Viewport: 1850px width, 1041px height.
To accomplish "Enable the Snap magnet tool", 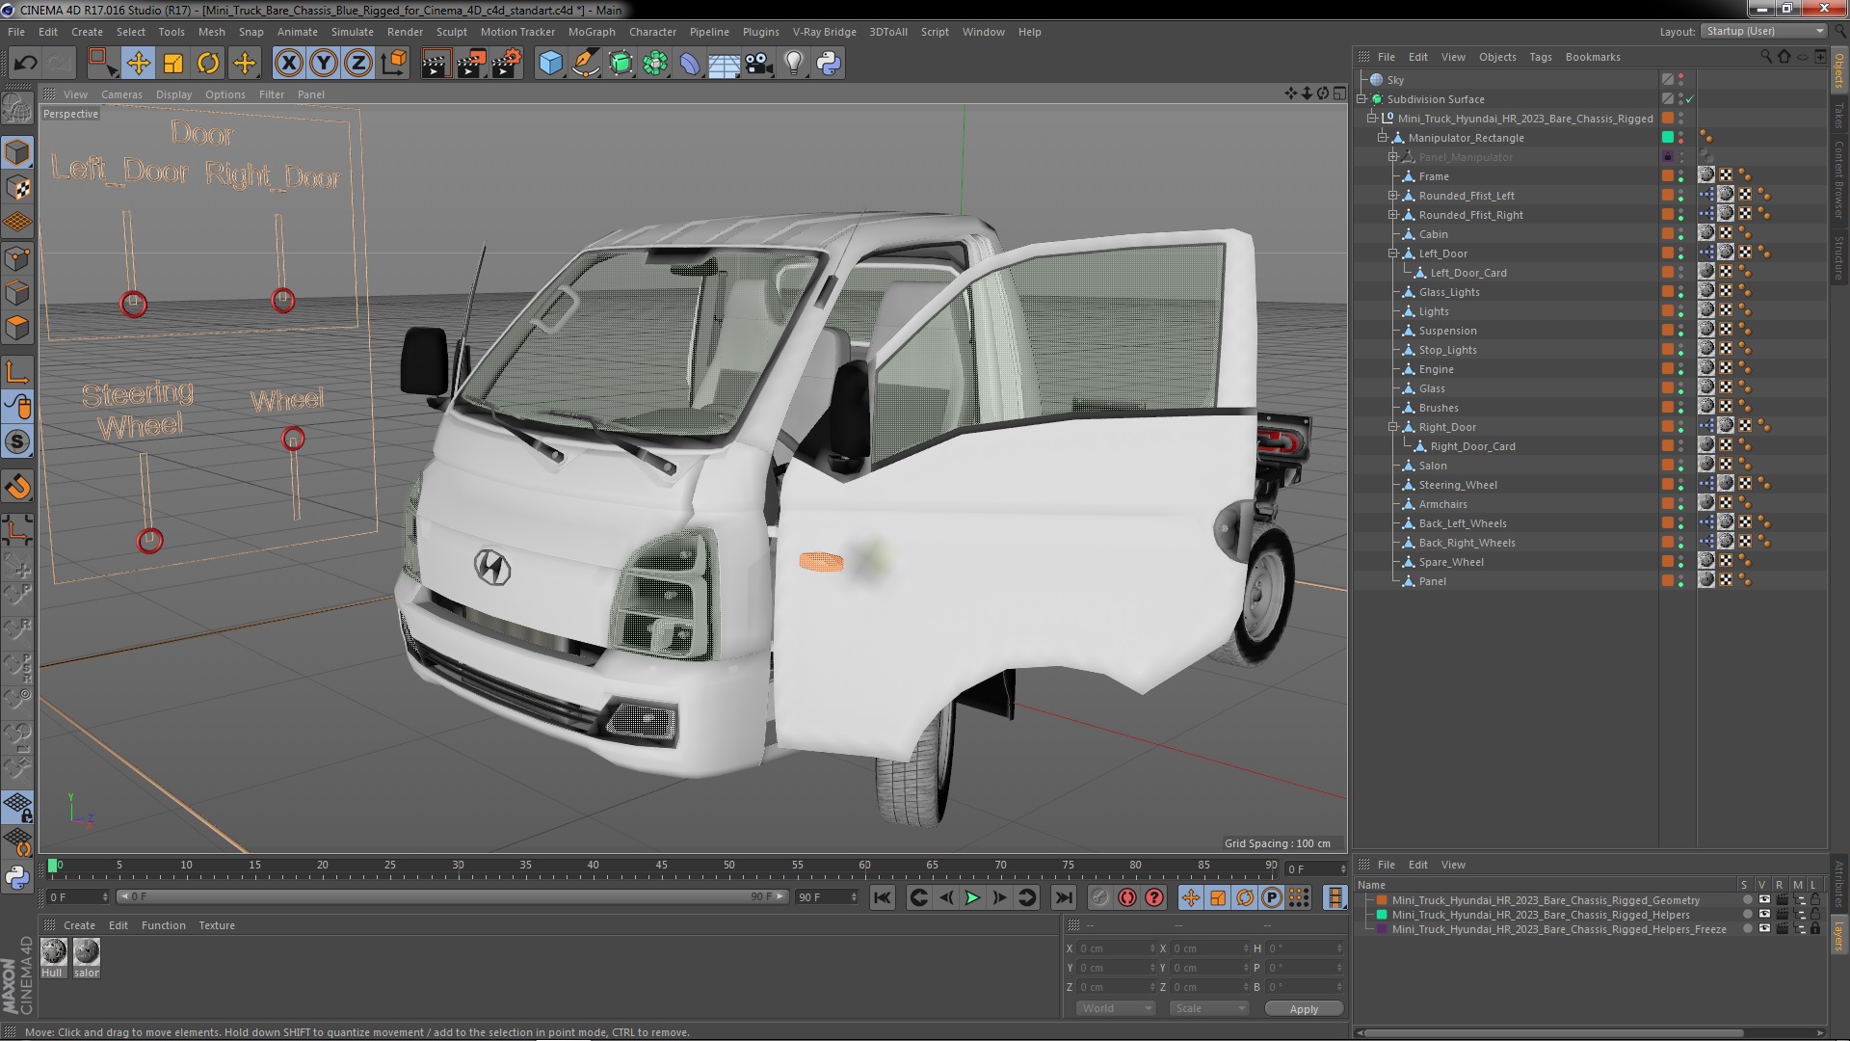I will [17, 487].
